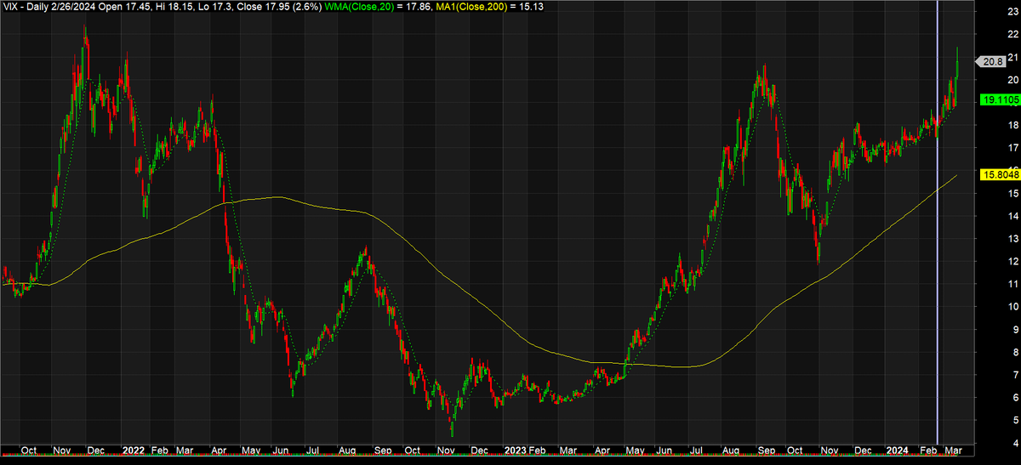Image resolution: width=1021 pixels, height=465 pixels.
Task: Click the VIX - Daily chart title text
Action: 26,7
